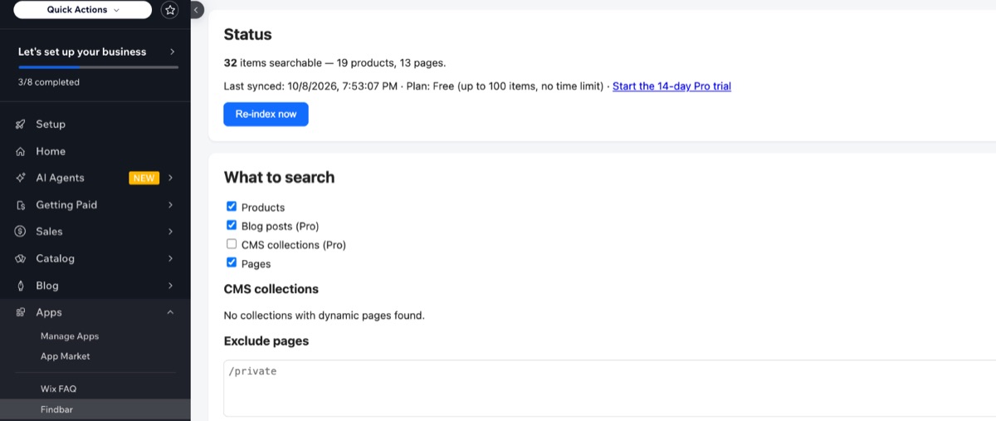Expand the Catalog submenu chevron
996x421 pixels.
pos(170,258)
